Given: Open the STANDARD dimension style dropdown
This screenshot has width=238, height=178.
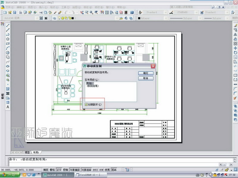Looking at the screenshot, I should click(x=196, y=12).
